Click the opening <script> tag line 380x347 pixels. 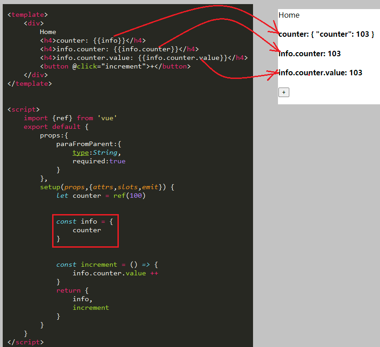pos(24,109)
